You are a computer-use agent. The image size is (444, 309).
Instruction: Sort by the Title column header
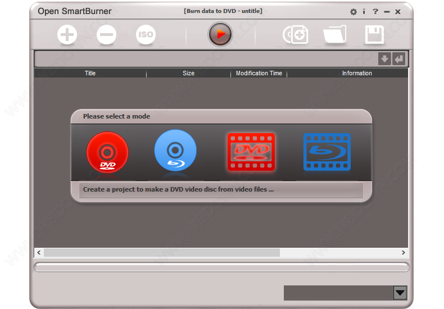(90, 73)
